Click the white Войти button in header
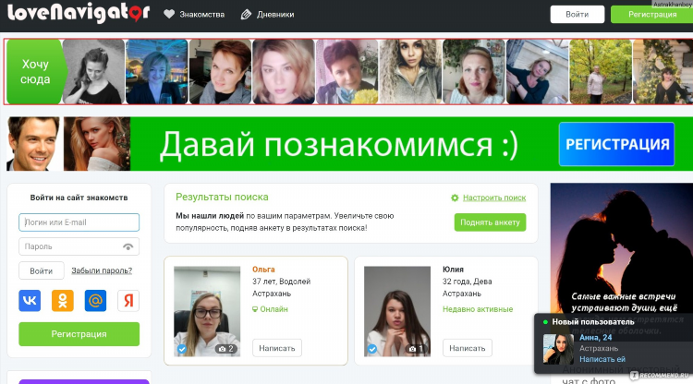The image size is (693, 384). click(x=577, y=14)
